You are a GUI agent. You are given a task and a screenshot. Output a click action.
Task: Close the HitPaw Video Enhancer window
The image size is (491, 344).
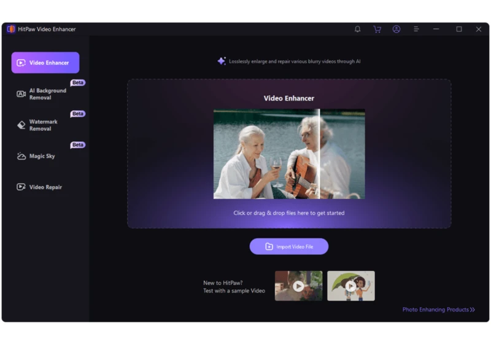point(479,29)
